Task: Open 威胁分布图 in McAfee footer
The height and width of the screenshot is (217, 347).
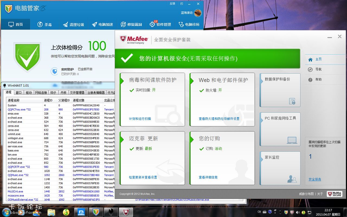Action: click(x=306, y=194)
